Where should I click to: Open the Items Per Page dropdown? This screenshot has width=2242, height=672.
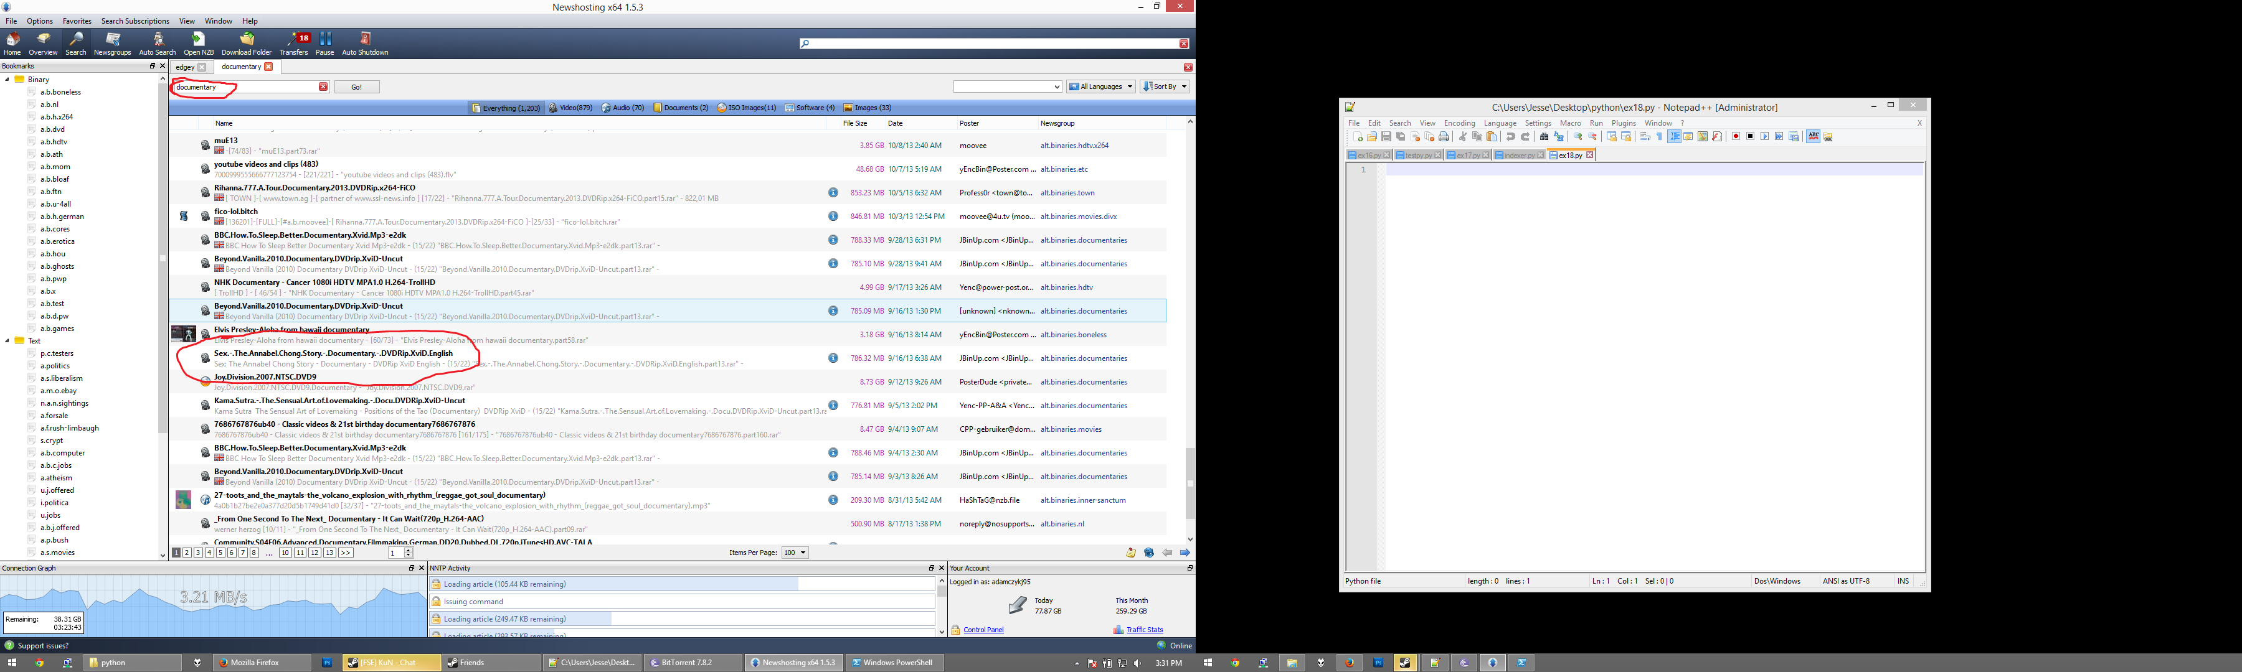click(x=795, y=553)
